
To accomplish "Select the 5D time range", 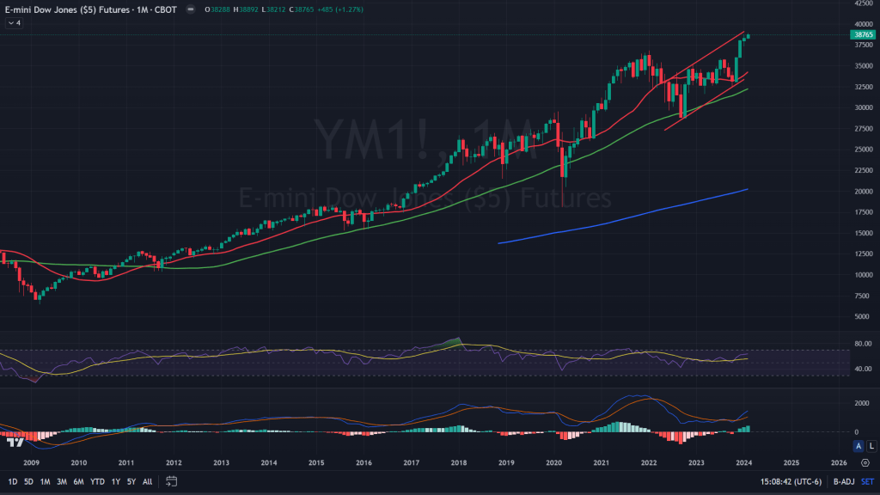I will click(28, 481).
